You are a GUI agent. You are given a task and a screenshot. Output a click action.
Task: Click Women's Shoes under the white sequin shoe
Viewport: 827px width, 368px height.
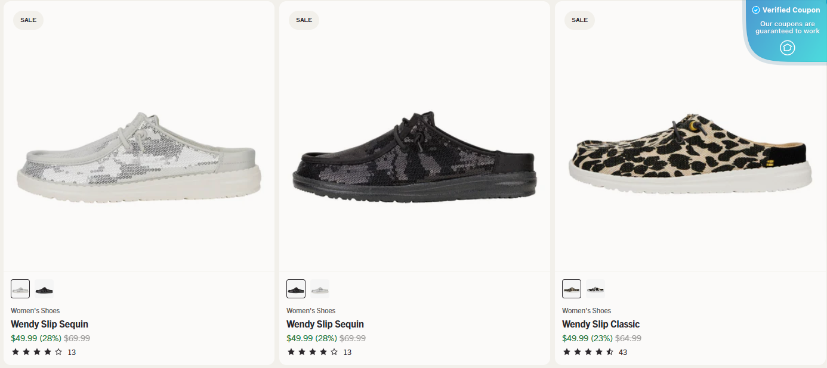click(x=35, y=310)
